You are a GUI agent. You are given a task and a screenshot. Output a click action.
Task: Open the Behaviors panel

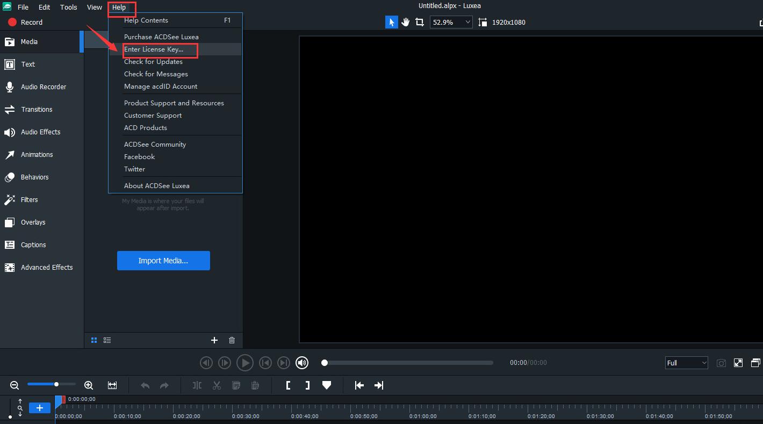pyautogui.click(x=42, y=177)
